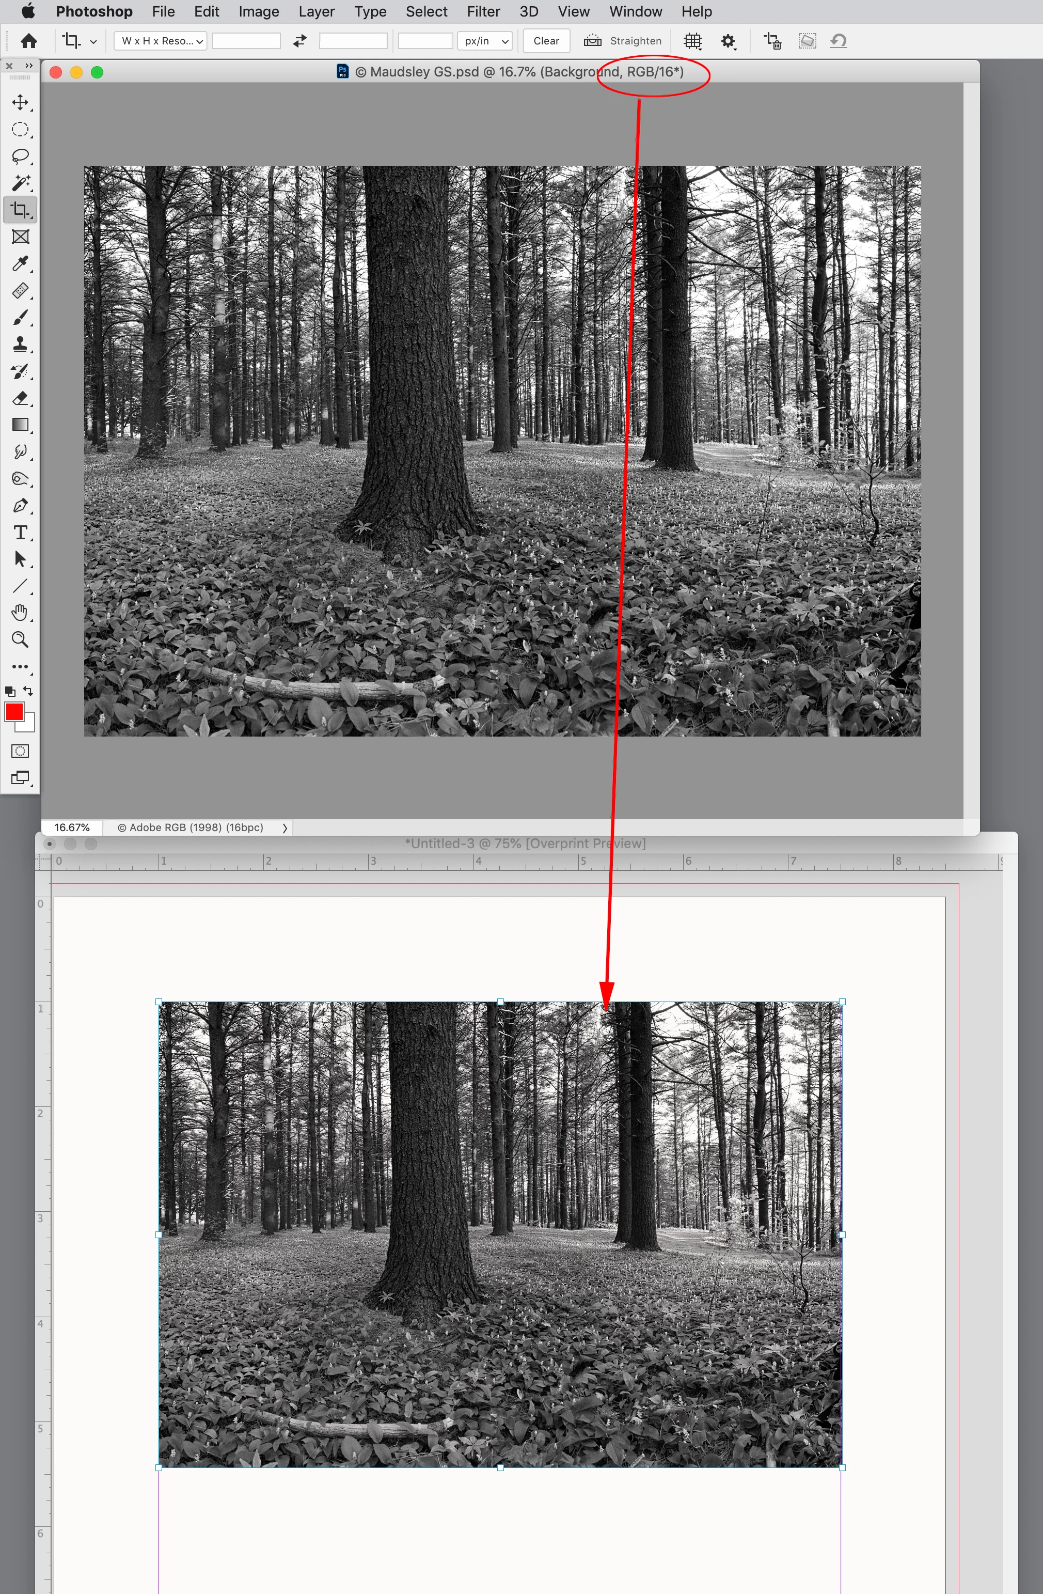Viewport: 1043px width, 1594px height.
Task: Click the red foreground color swatch
Action: pos(14,711)
